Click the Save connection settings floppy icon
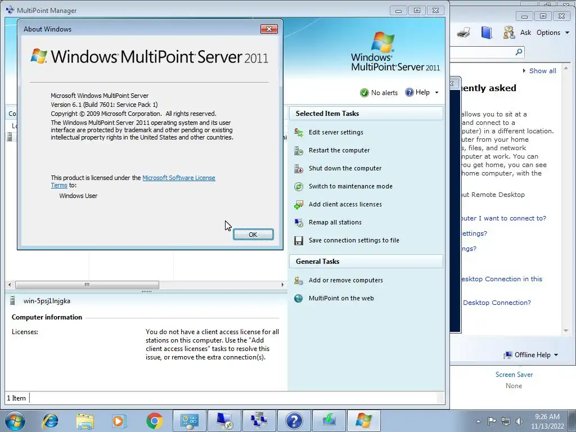 coord(299,241)
